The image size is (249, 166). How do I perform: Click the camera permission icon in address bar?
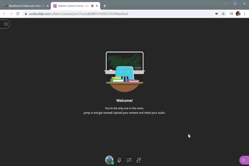pyautogui.click(x=216, y=14)
